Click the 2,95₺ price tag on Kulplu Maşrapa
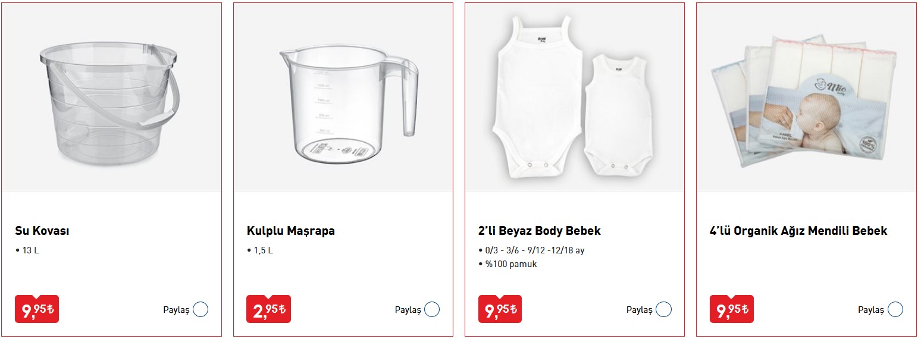Viewport: 921px width, 342px height. tap(268, 310)
